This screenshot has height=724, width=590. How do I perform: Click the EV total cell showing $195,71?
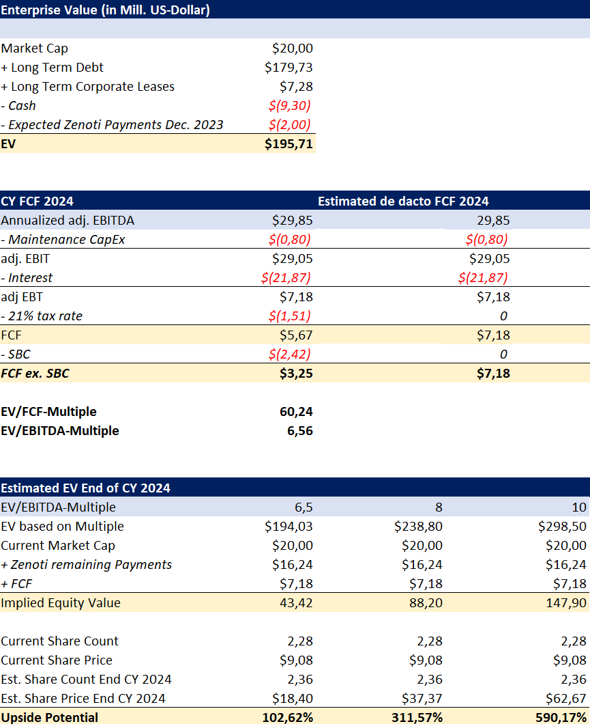289,143
